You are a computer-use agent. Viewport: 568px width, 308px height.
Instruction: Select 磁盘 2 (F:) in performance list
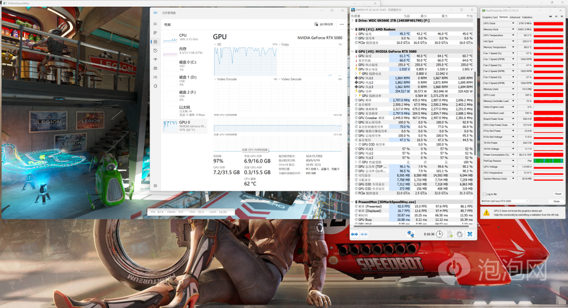click(x=185, y=96)
